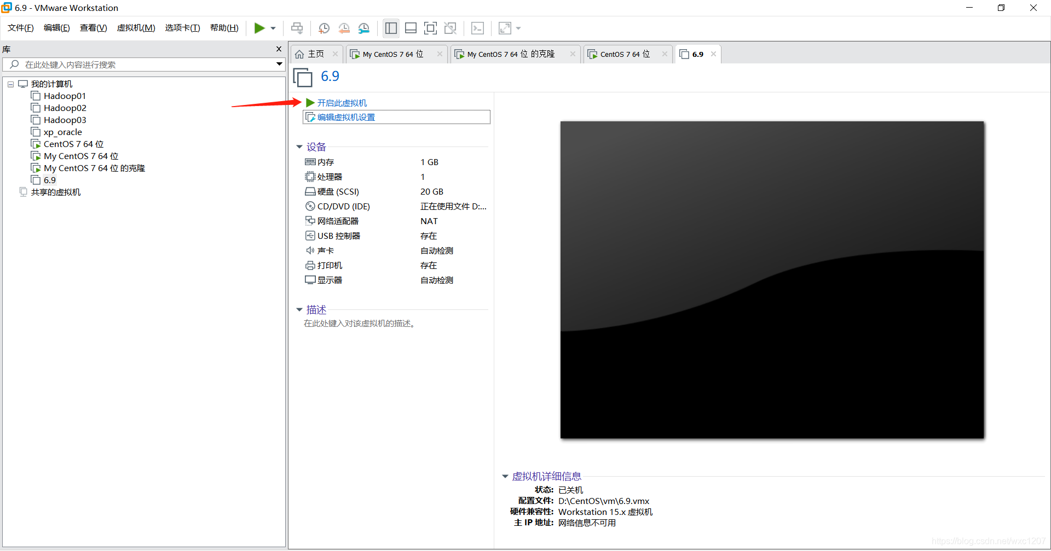Image resolution: width=1051 pixels, height=551 pixels.
Task: Open the USB 控制器 device entry
Action: pos(333,236)
